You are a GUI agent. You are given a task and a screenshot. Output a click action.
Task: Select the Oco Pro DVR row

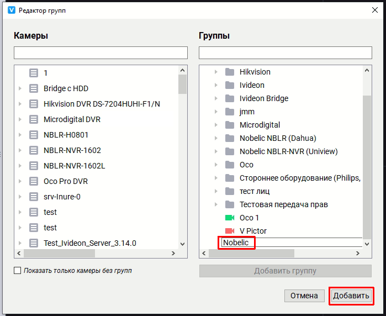tap(66, 181)
